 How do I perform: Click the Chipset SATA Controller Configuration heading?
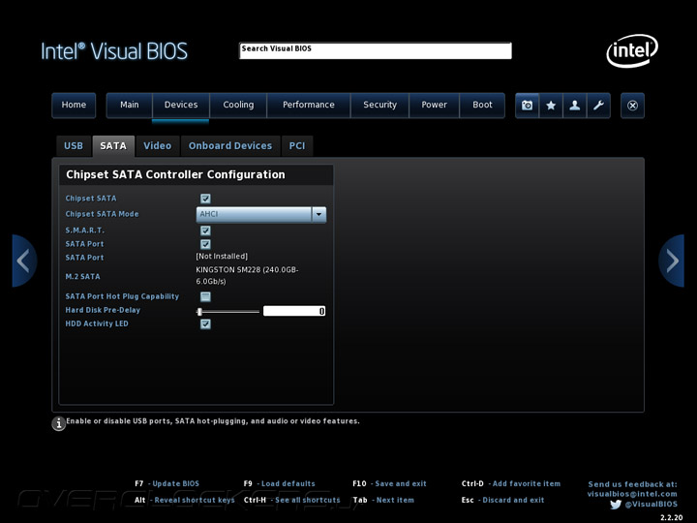pos(175,174)
